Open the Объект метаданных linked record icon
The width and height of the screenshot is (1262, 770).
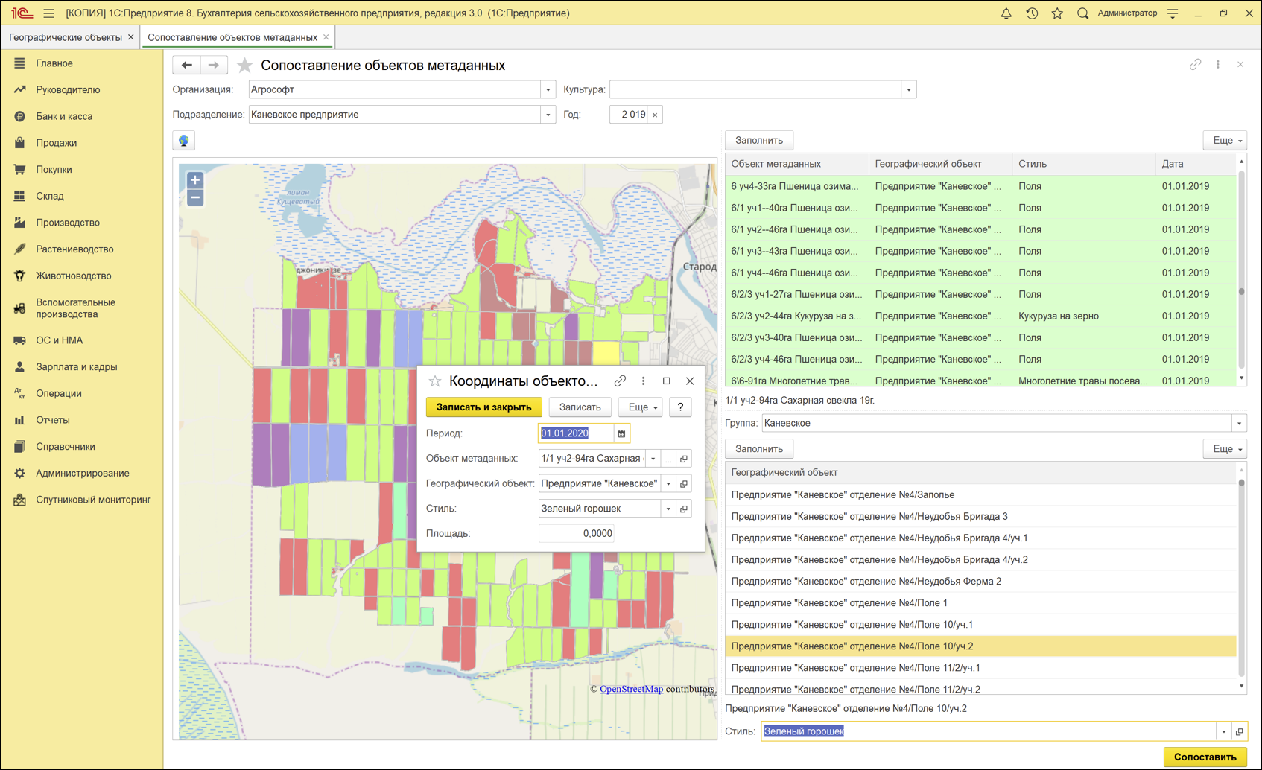(684, 459)
